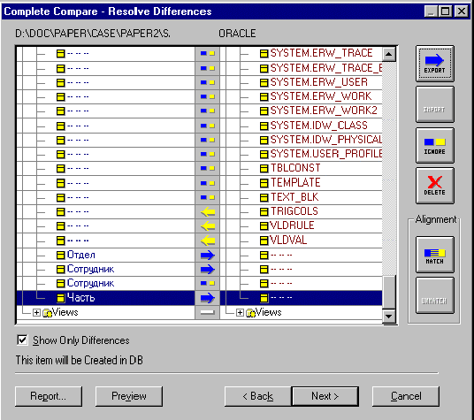Click ignore indicator for TEXT_BLK row
Image resolution: width=474 pixels, height=420 pixels.
click(207, 197)
